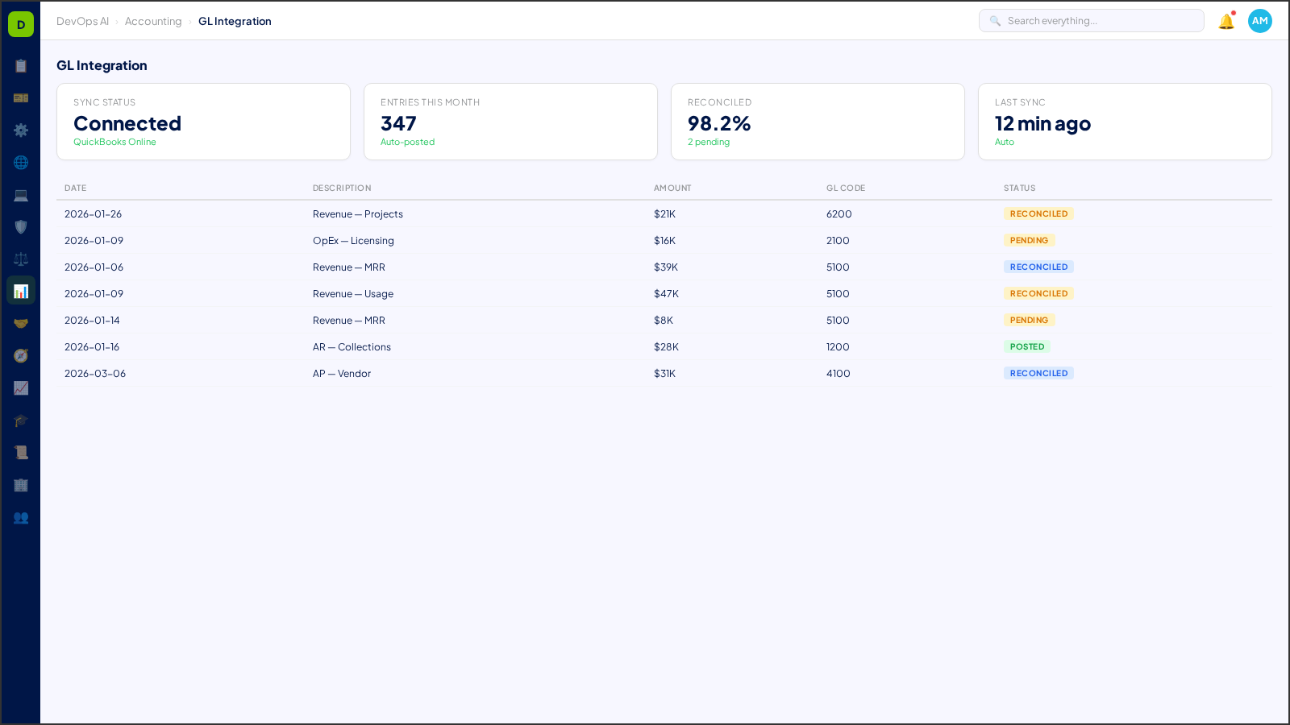Toggle the PENDING status for OpEx — Licensing
This screenshot has height=725, width=1290.
tap(1030, 240)
